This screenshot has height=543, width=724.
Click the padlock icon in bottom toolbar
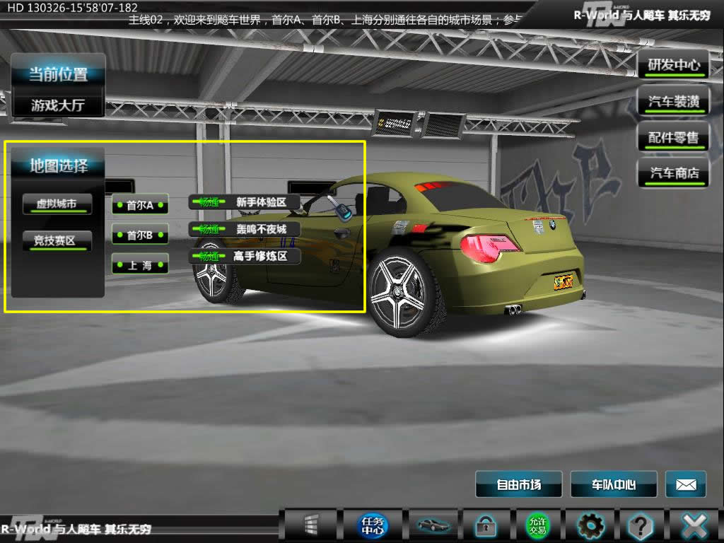(485, 525)
